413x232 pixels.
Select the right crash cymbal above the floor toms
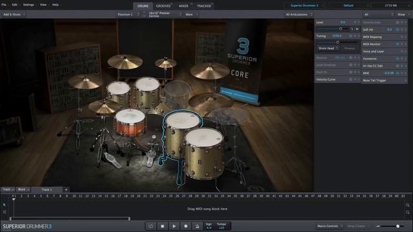[210, 71]
